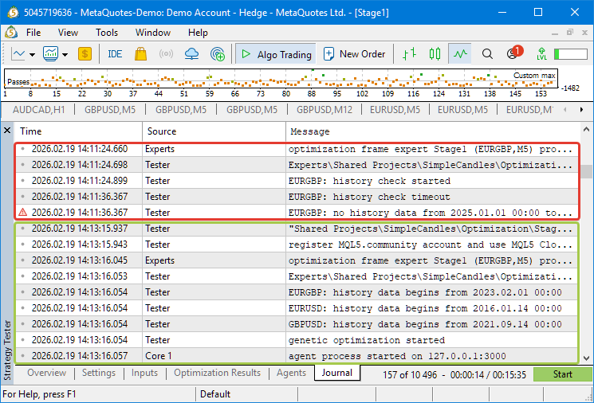The width and height of the screenshot is (594, 403).
Task: Close the Strategy Tester panel with X
Action: tap(7, 131)
